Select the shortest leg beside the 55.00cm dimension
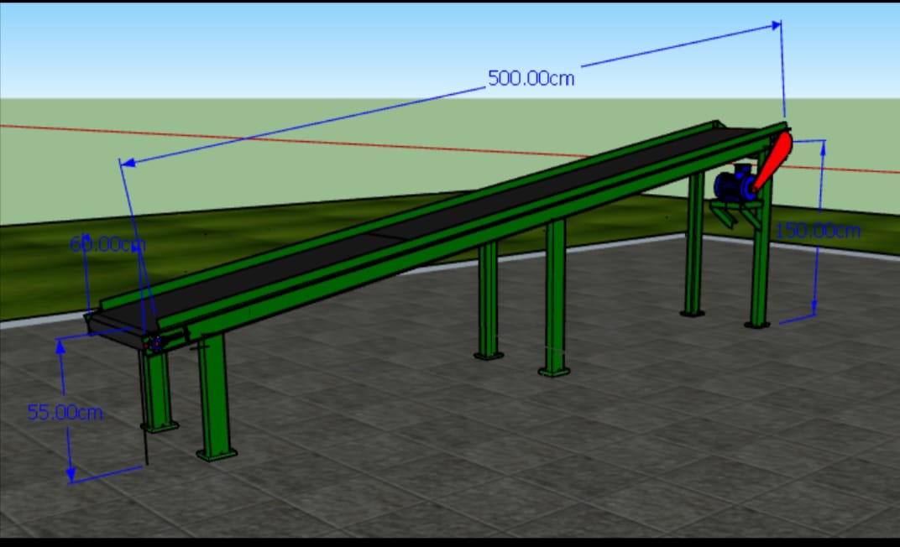Screen dimensions: 900x547 pyautogui.click(x=157, y=390)
